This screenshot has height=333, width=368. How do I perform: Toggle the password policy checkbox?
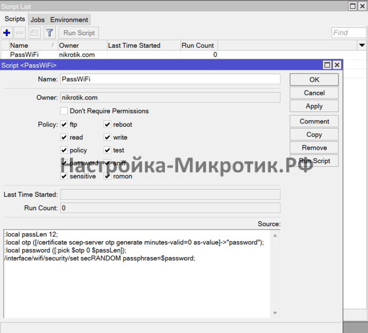point(64,163)
